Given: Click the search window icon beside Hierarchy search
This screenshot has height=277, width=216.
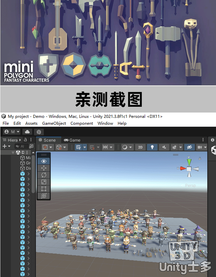Looking at the screenshot, I should 31,146.
